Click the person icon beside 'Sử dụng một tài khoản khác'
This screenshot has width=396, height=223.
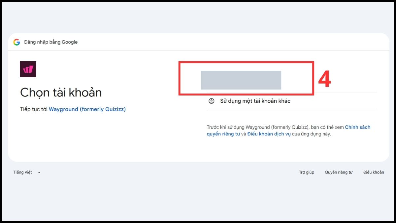tap(212, 101)
